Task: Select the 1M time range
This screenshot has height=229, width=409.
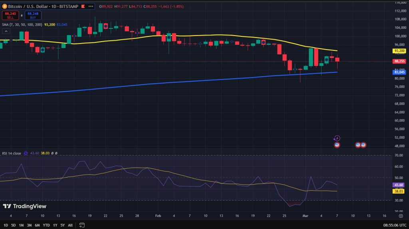Action: 21,225
